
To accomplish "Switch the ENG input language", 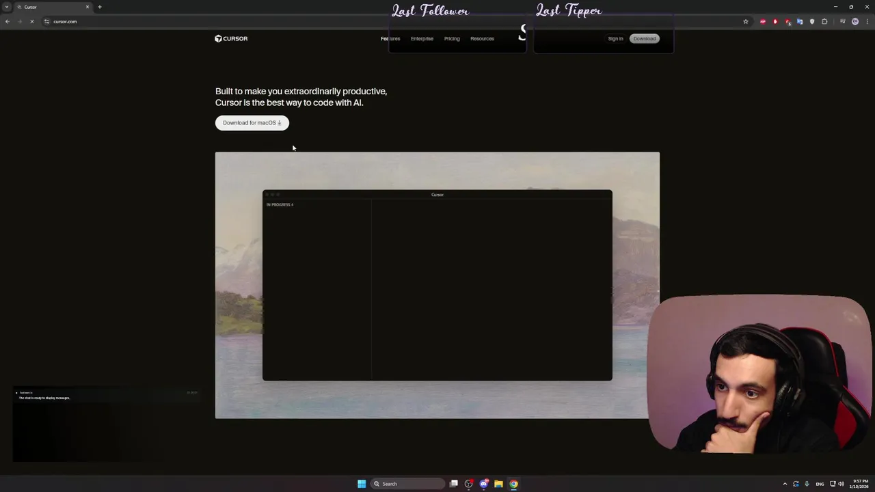I will [x=820, y=484].
